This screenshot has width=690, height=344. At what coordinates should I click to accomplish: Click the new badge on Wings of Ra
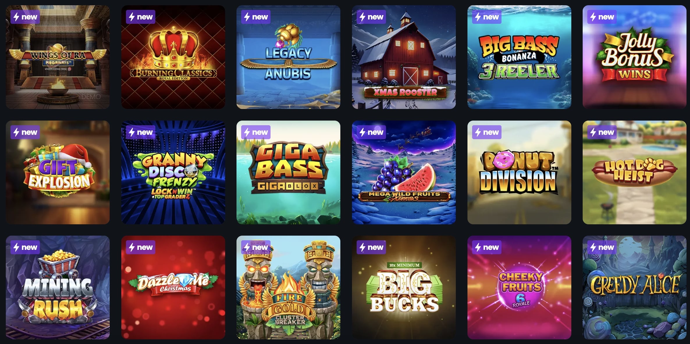click(x=25, y=17)
